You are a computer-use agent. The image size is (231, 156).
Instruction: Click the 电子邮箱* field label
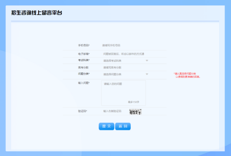point(84,54)
